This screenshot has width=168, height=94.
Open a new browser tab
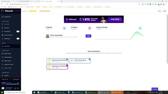tap(61, 1)
